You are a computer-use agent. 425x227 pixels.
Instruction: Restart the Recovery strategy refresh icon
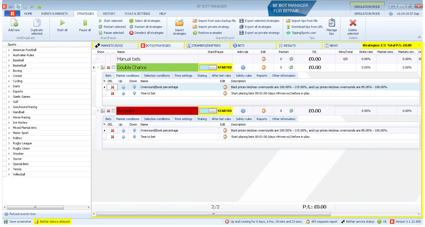click(291, 111)
